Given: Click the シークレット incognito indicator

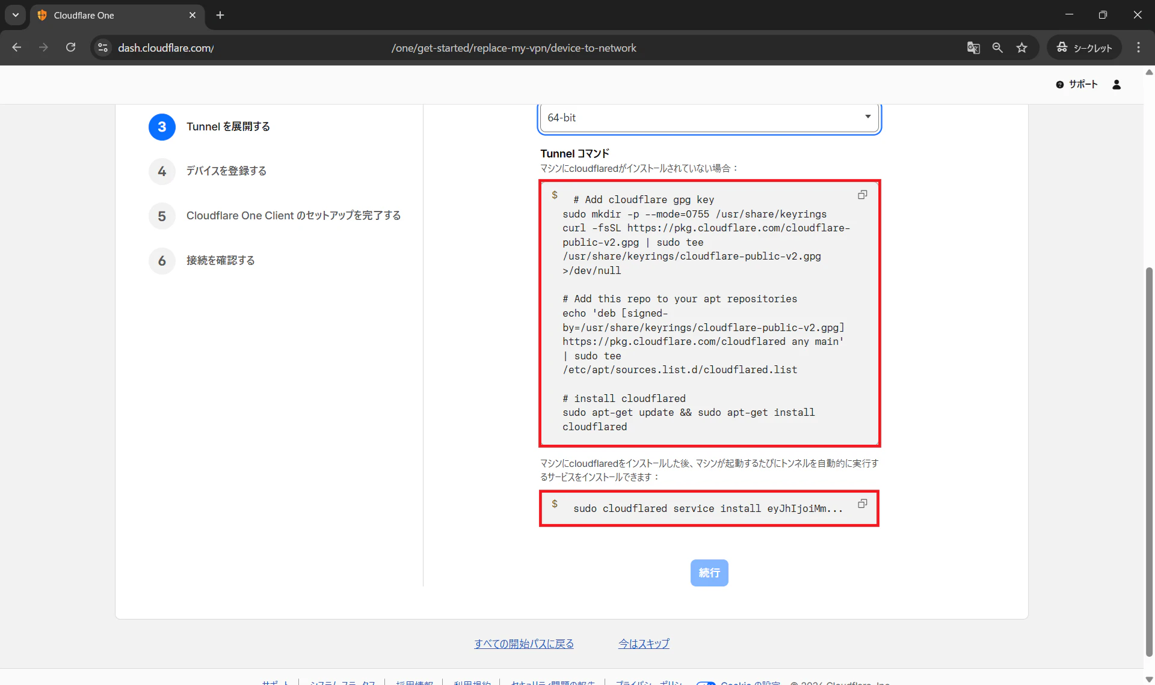Looking at the screenshot, I should point(1085,48).
